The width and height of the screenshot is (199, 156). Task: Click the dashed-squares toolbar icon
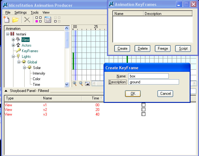[57, 20]
